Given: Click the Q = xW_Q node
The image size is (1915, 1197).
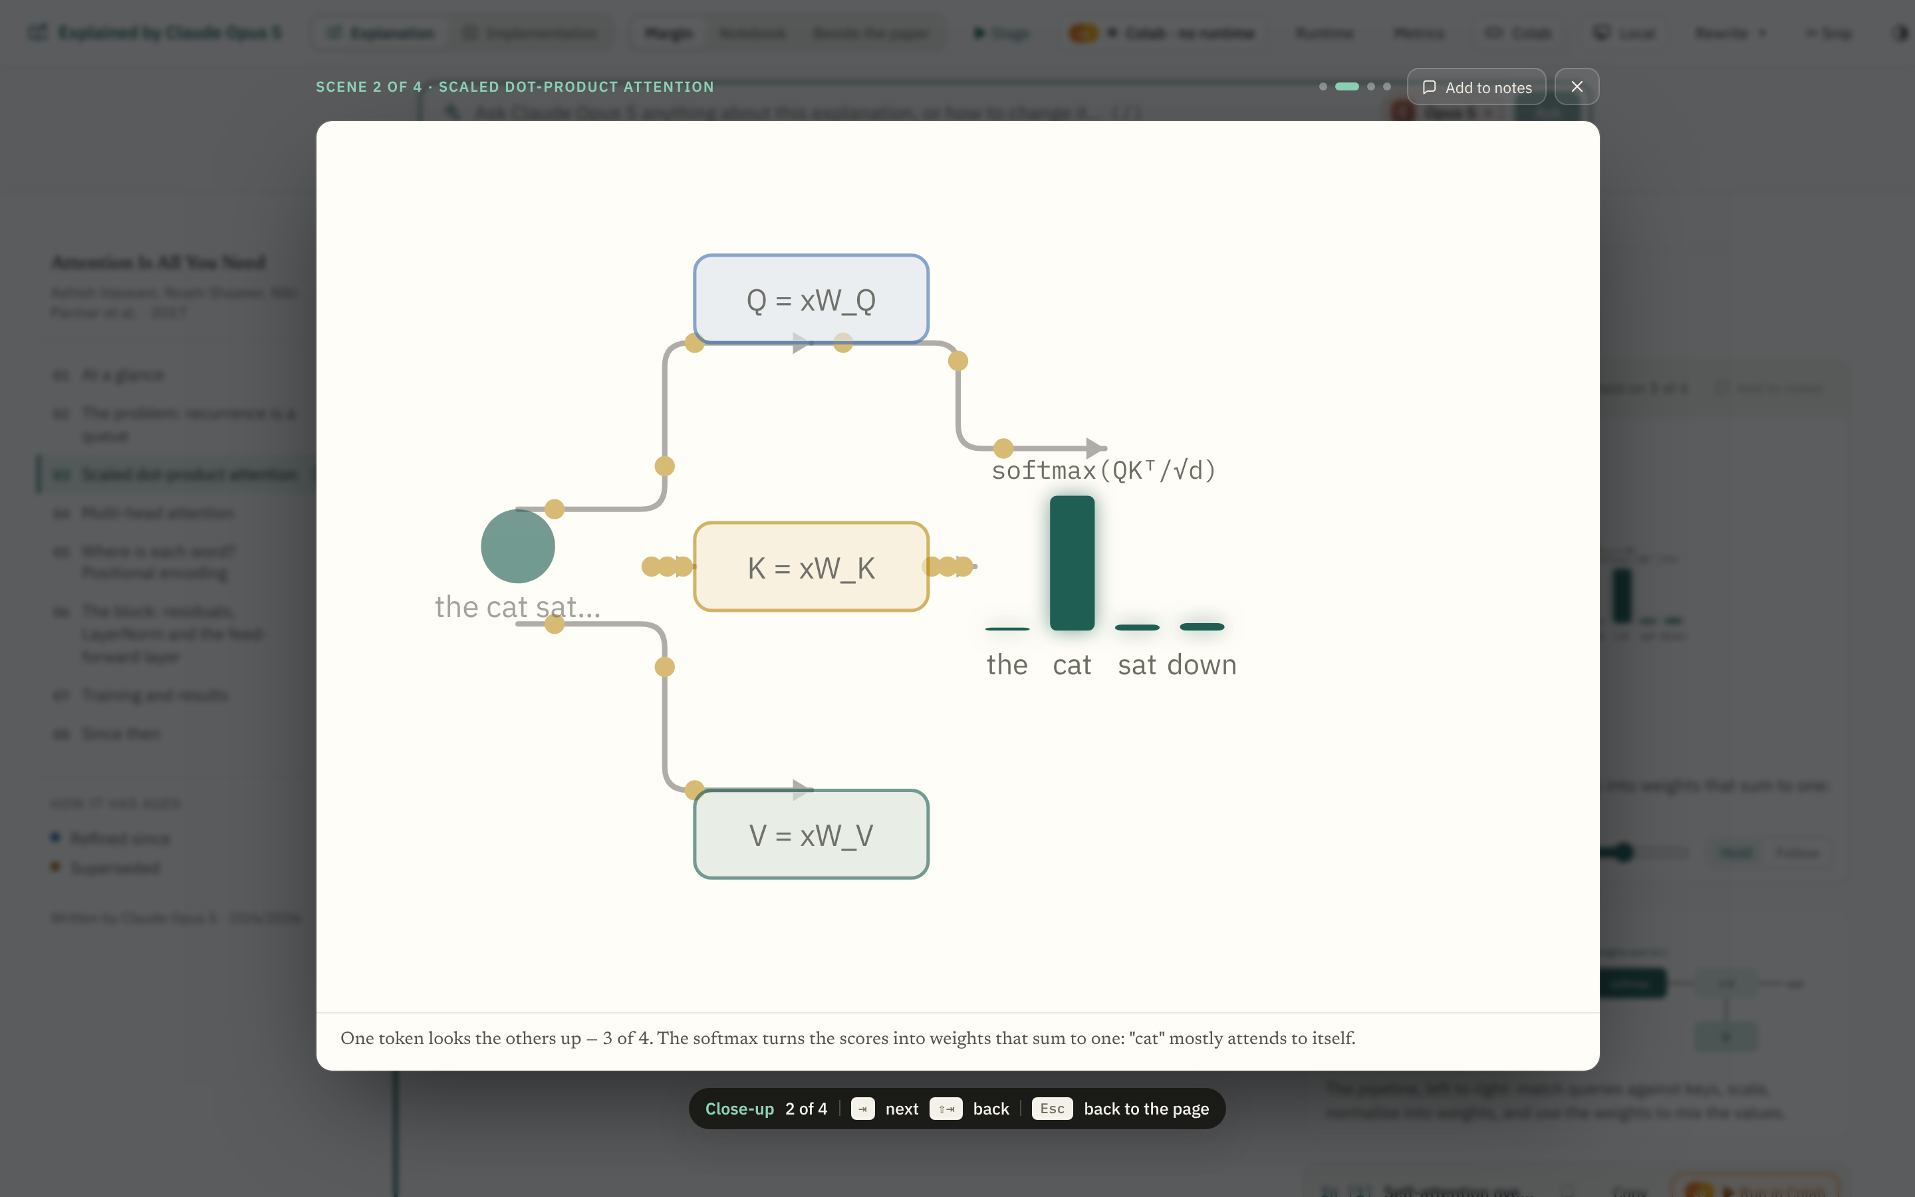Looking at the screenshot, I should pyautogui.click(x=811, y=299).
